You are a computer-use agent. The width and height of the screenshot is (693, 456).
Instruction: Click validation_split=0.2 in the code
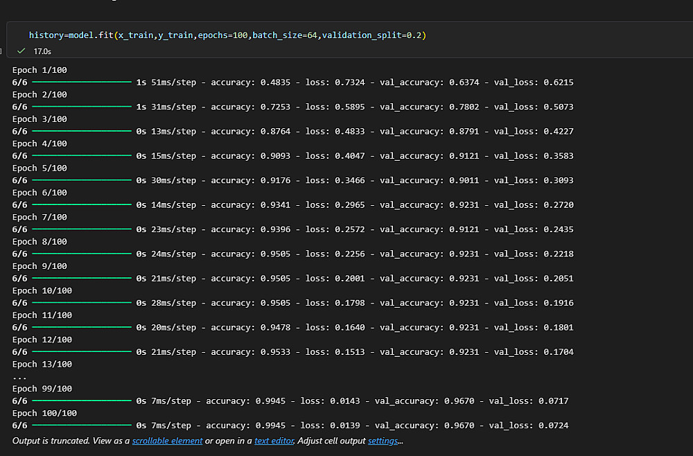372,35
